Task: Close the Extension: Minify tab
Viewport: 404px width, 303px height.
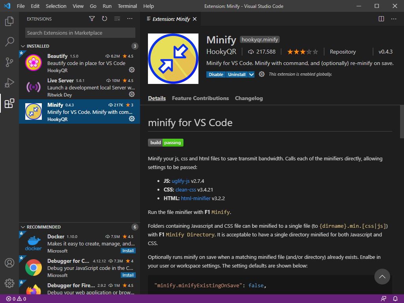Action: point(195,19)
